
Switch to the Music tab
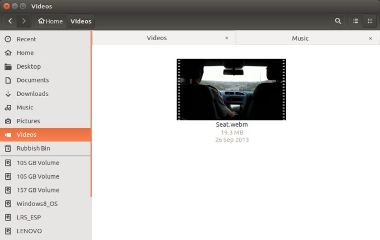pos(308,38)
